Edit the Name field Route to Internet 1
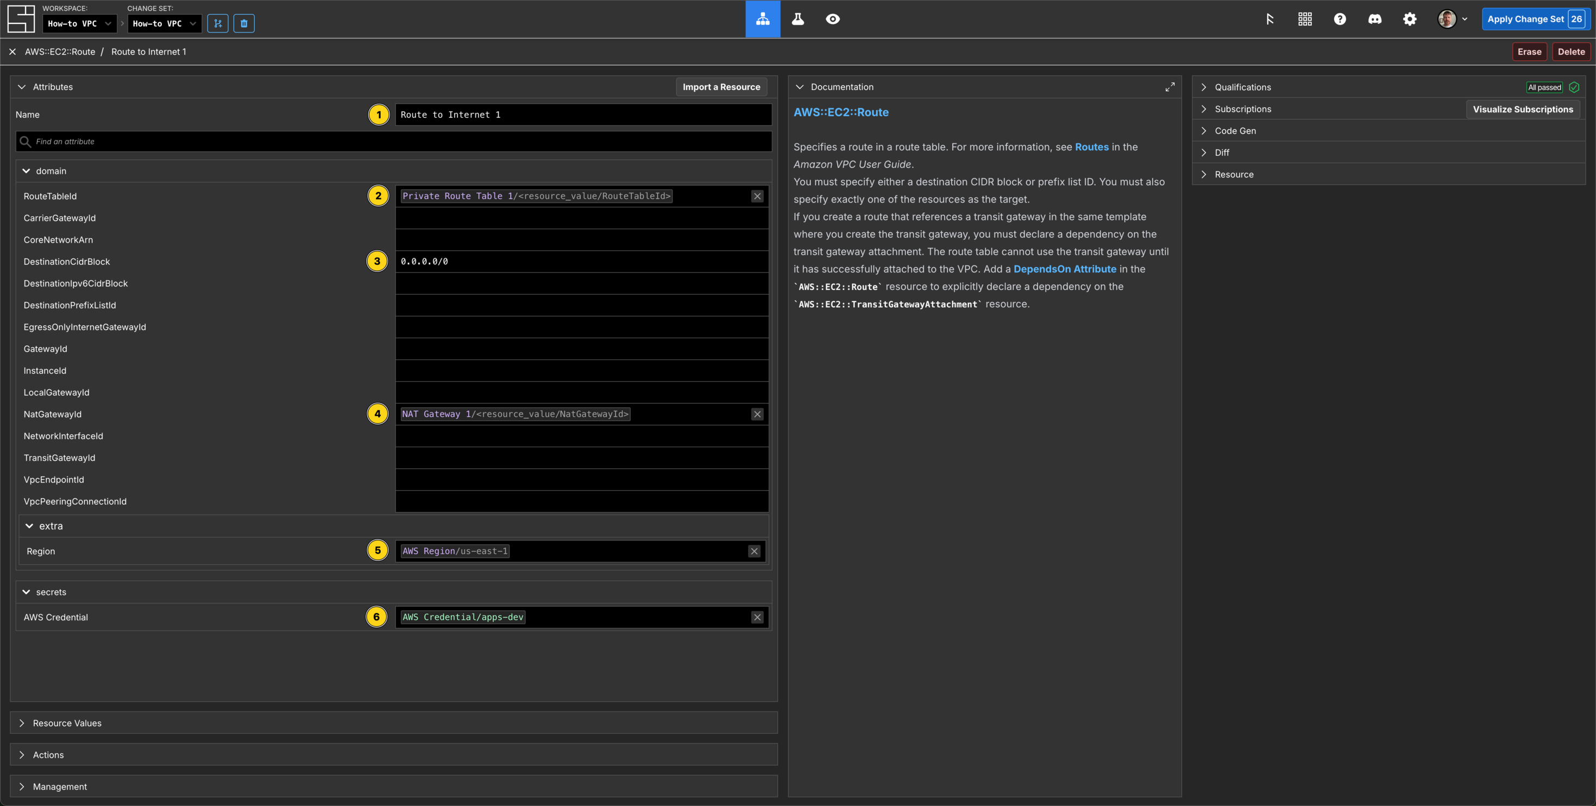The height and width of the screenshot is (806, 1596). click(583, 115)
